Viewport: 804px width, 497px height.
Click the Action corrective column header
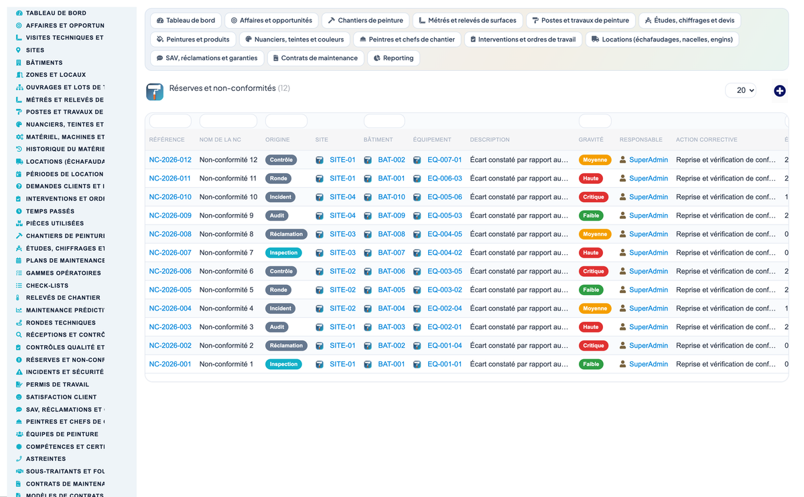(x=707, y=140)
